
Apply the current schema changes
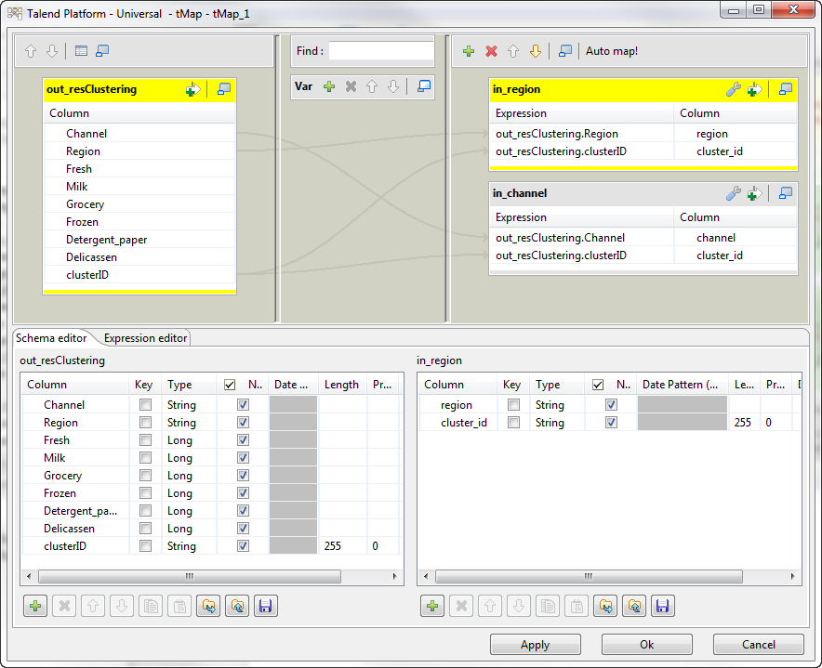(x=535, y=644)
